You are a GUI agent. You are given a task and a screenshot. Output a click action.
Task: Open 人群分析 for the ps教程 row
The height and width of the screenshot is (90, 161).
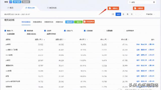[151, 44]
